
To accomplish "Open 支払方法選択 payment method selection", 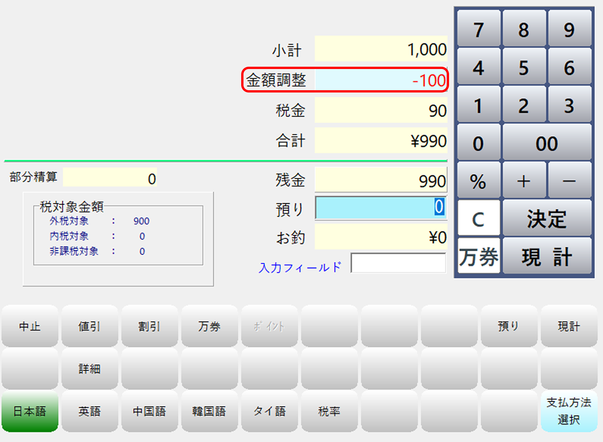I will 569,411.
